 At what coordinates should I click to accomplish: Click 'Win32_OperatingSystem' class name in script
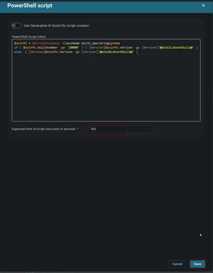click(x=100, y=43)
